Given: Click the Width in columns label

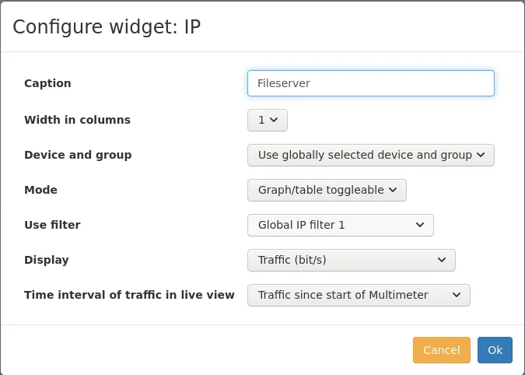Looking at the screenshot, I should 77,120.
